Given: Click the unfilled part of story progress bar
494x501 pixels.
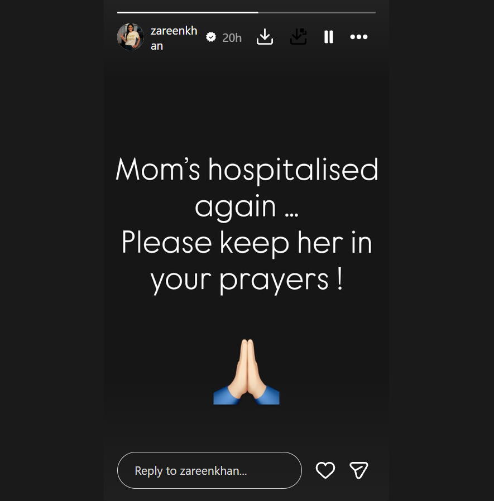Looking at the screenshot, I should click(x=317, y=12).
